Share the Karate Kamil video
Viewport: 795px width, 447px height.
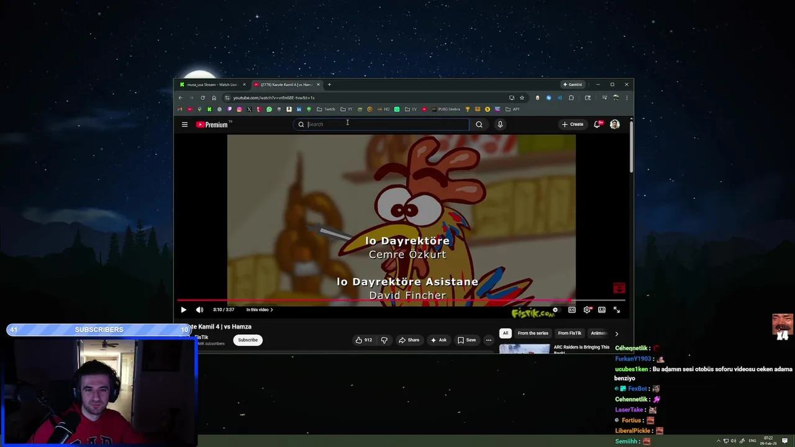pyautogui.click(x=409, y=340)
